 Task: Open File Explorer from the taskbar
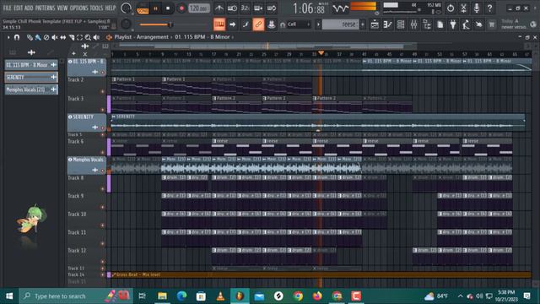point(162,296)
